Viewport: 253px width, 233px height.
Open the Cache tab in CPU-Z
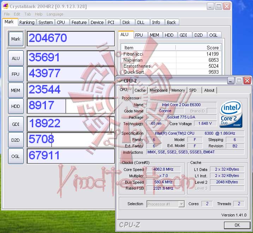pyautogui.click(x=140, y=90)
